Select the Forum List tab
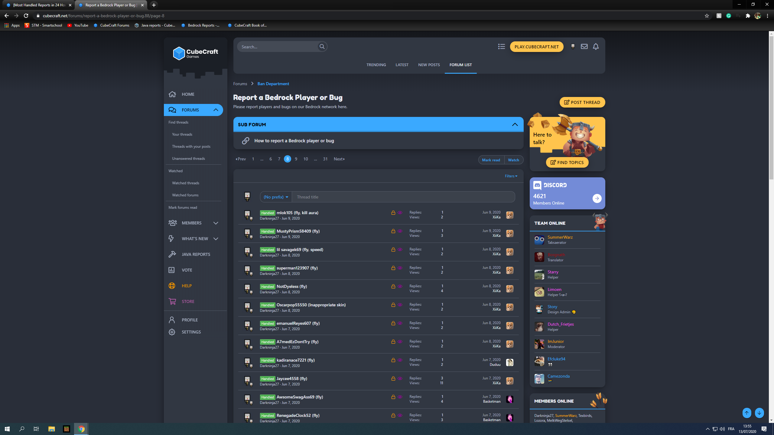Screen dimensions: 774x435 pos(460,65)
